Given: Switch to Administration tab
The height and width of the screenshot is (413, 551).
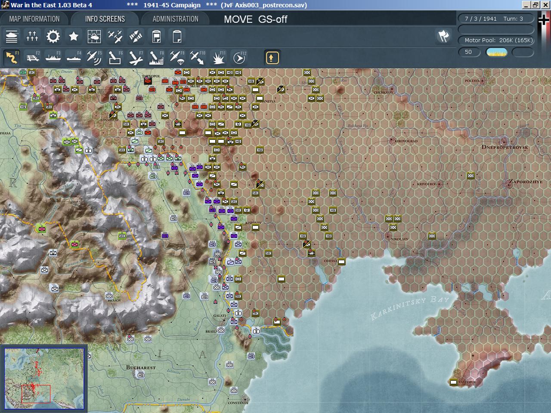Looking at the screenshot, I should coord(176,19).
